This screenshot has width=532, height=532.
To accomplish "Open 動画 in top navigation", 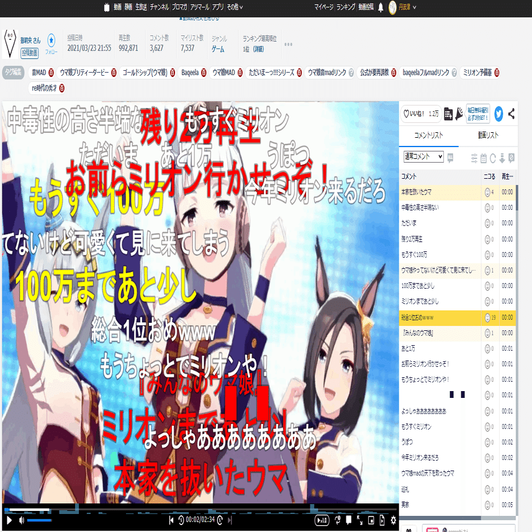I will [x=117, y=7].
